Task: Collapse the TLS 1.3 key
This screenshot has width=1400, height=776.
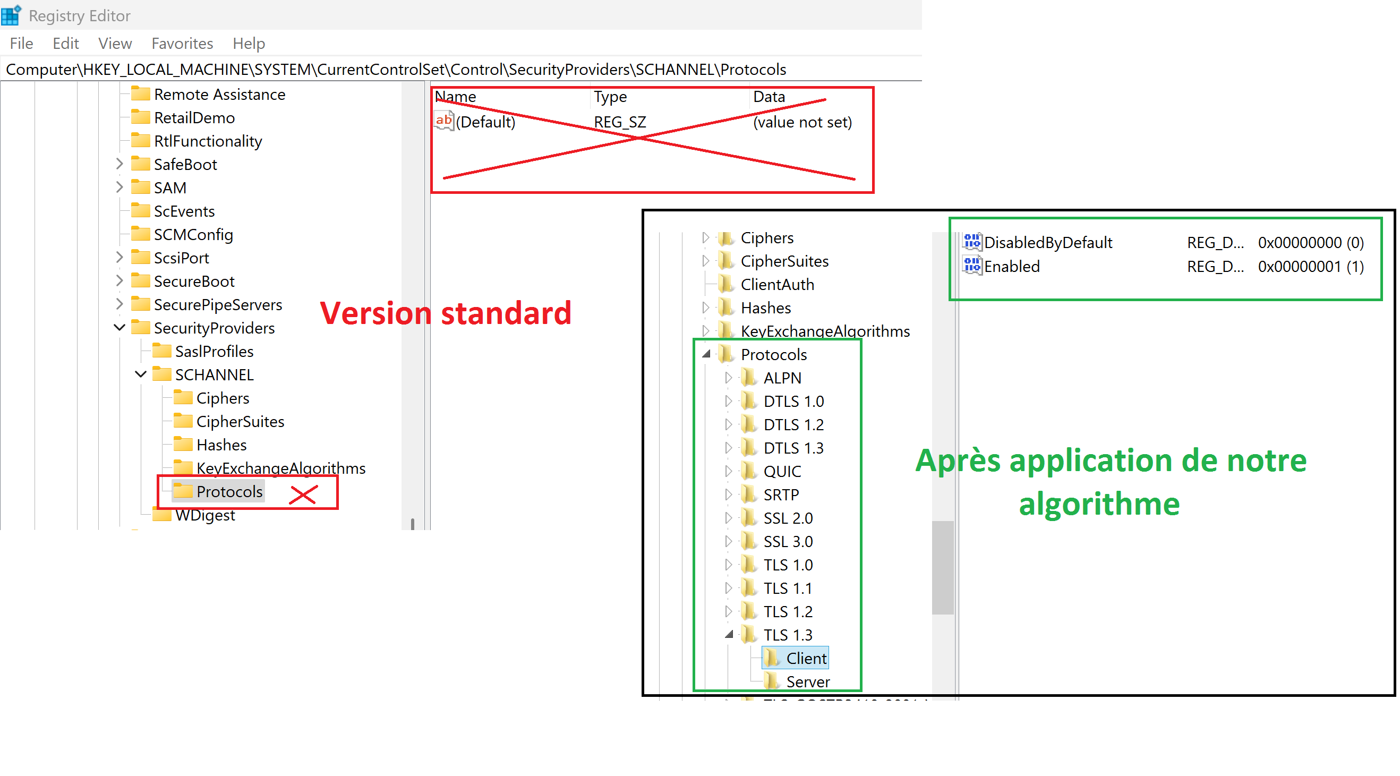Action: 729,634
